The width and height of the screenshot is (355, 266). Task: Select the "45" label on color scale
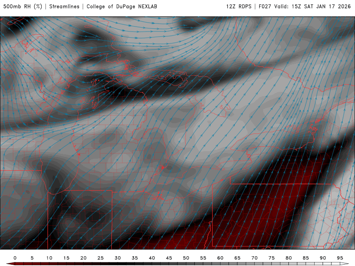169,258
